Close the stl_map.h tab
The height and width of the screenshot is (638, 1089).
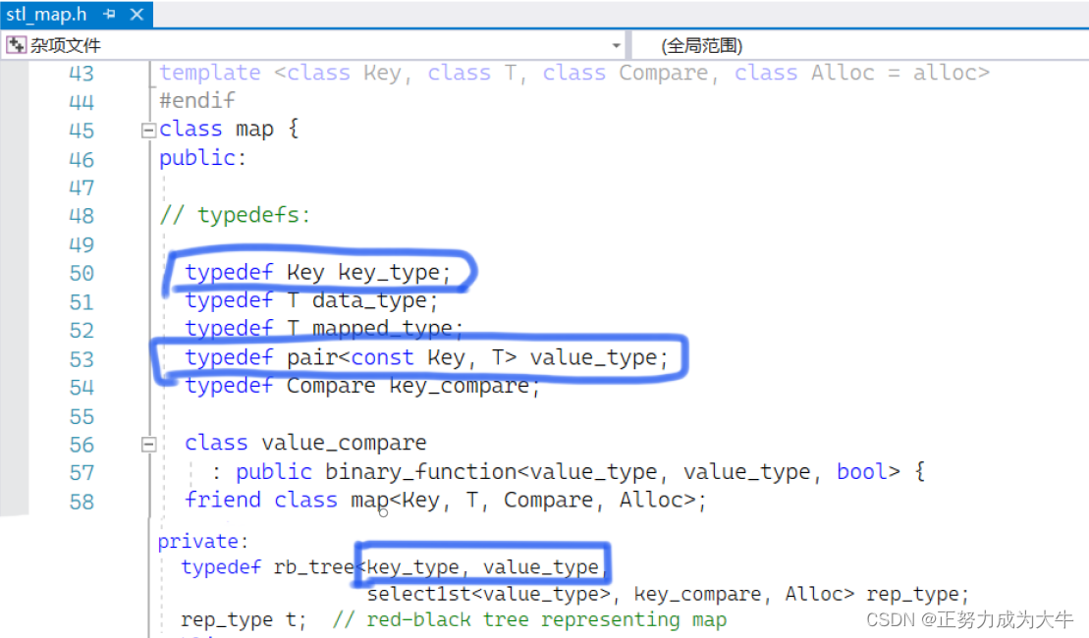[x=136, y=14]
